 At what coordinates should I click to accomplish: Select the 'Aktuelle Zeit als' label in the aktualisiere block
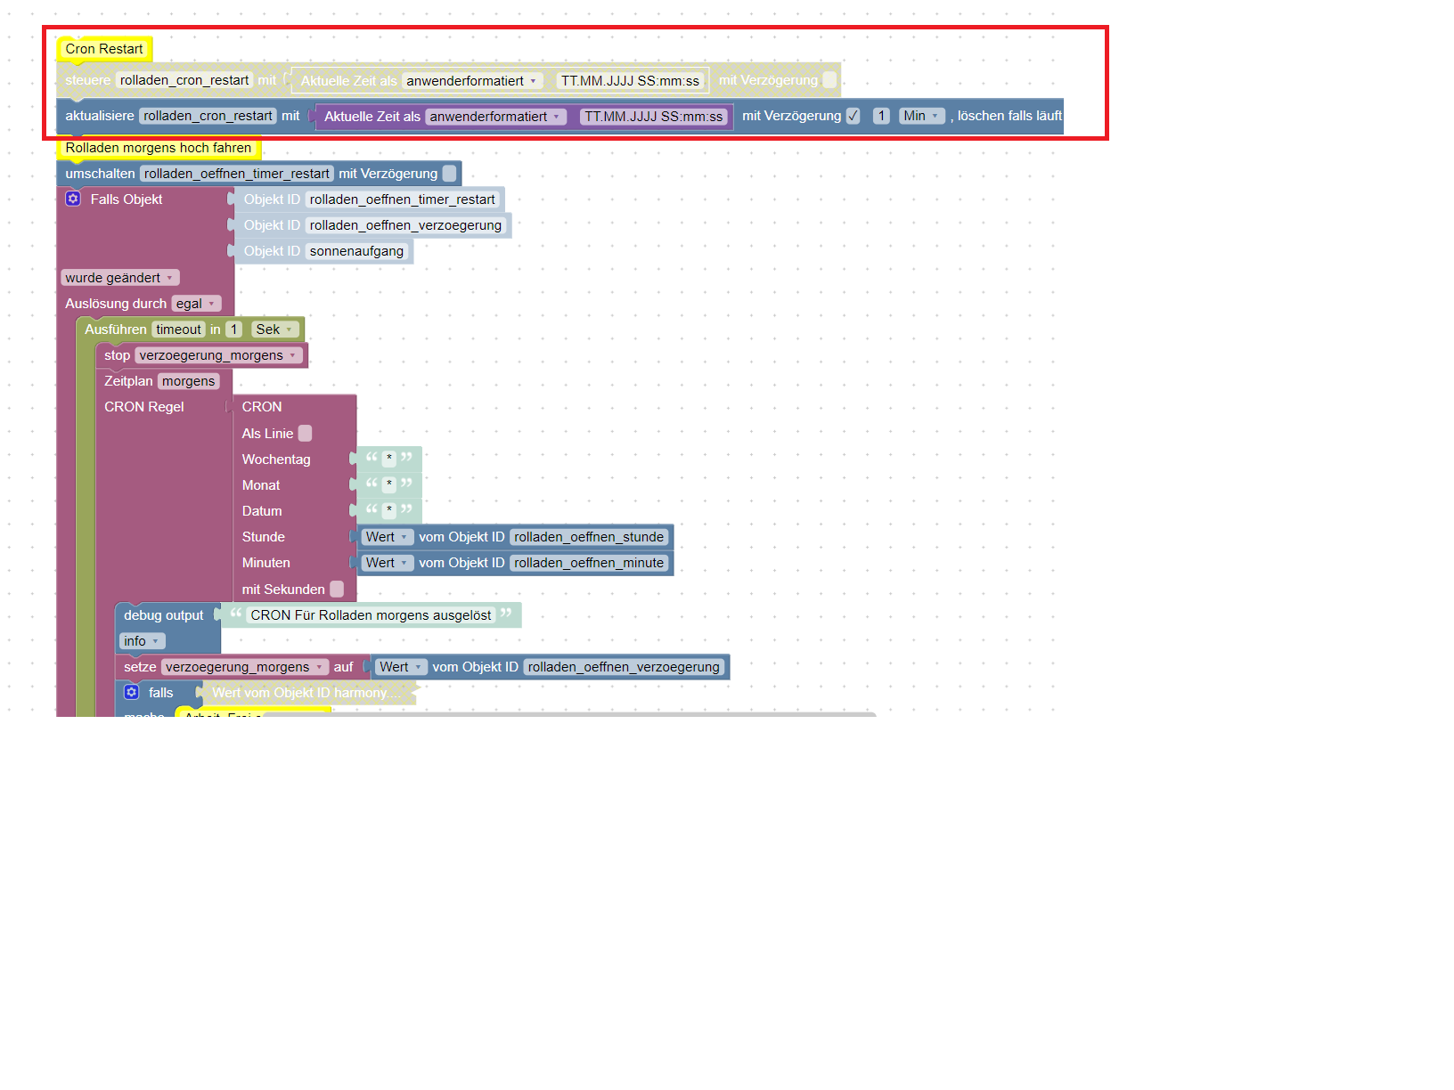[372, 117]
